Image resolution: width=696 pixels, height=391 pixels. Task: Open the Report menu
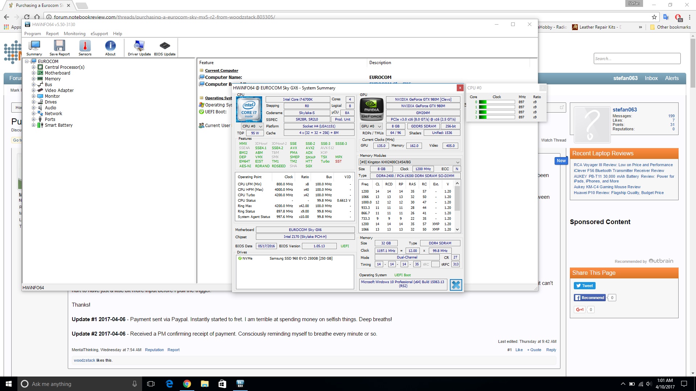coord(52,34)
